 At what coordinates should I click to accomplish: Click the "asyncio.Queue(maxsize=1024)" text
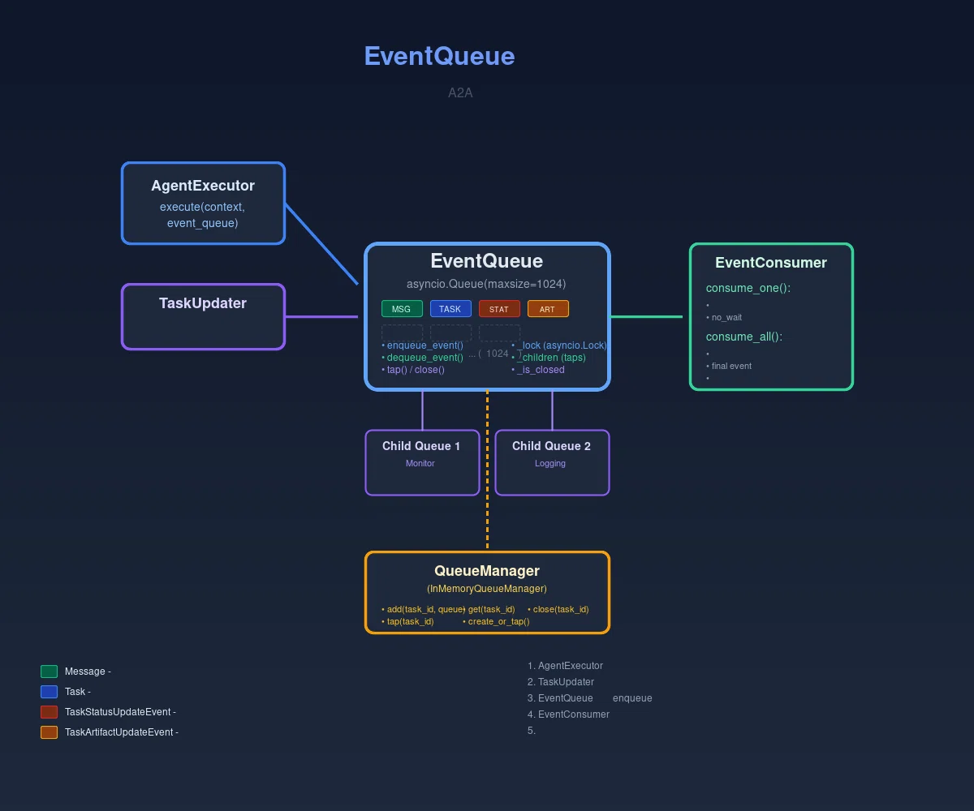tap(486, 284)
